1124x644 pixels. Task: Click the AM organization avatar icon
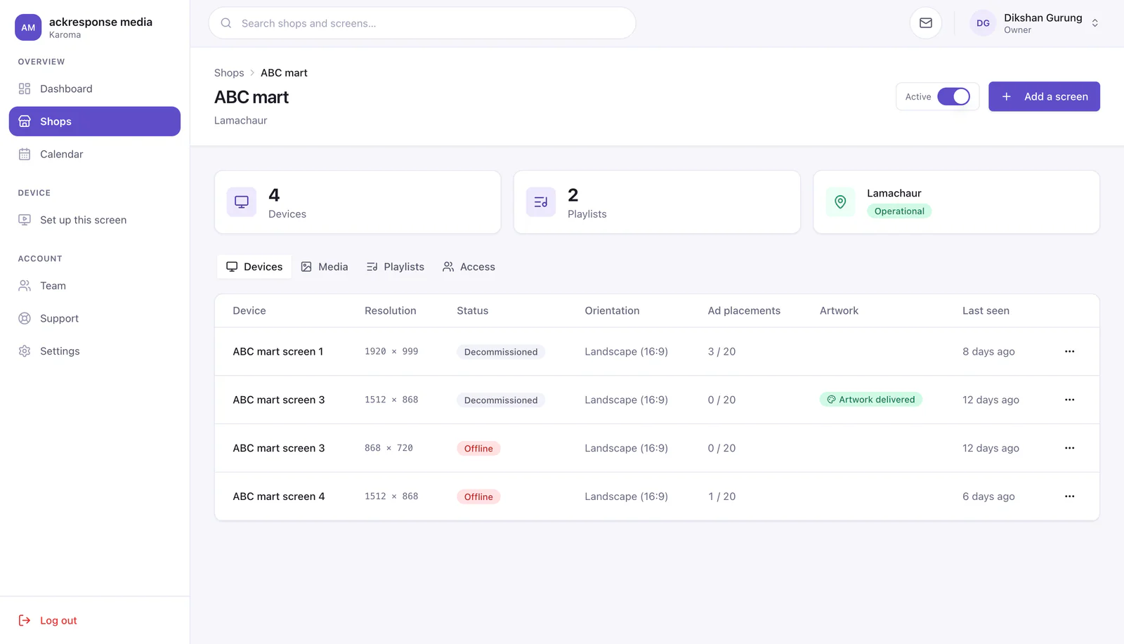(x=28, y=27)
